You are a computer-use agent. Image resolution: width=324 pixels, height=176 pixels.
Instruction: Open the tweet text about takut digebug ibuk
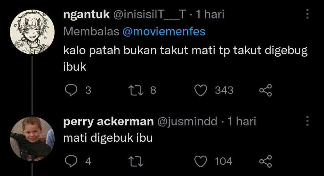tap(185, 59)
